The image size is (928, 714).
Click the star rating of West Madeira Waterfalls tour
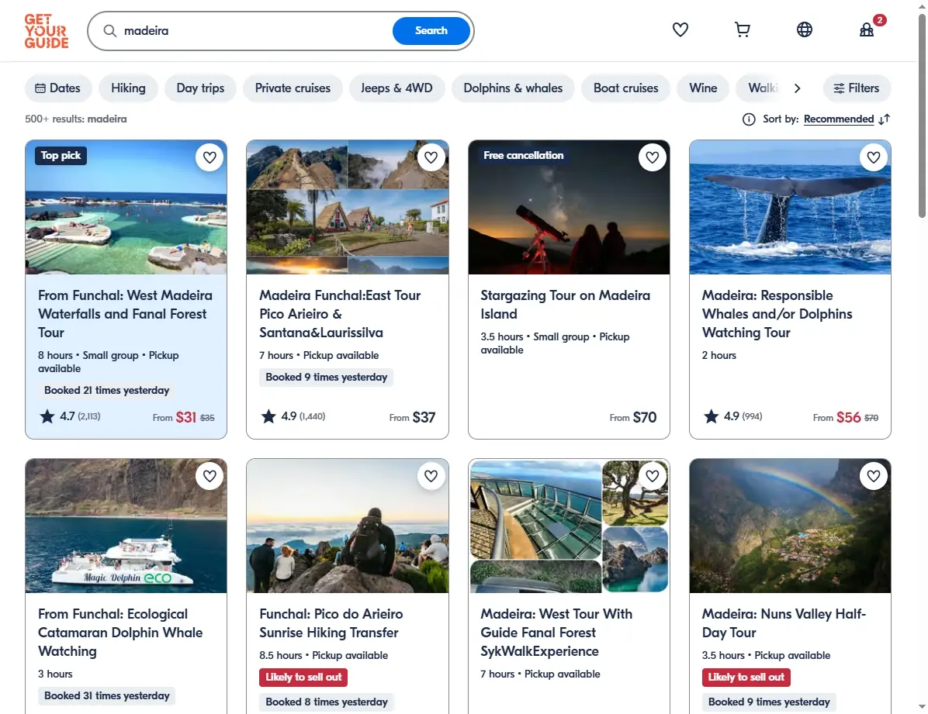(70, 416)
